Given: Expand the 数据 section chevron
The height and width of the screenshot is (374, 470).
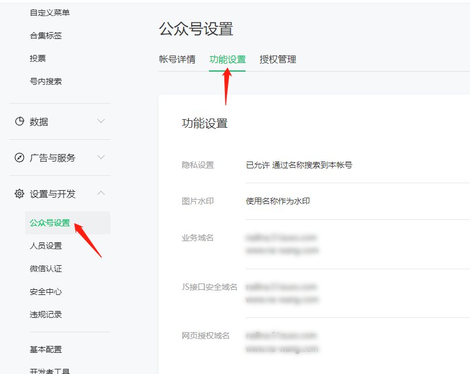Looking at the screenshot, I should [101, 121].
